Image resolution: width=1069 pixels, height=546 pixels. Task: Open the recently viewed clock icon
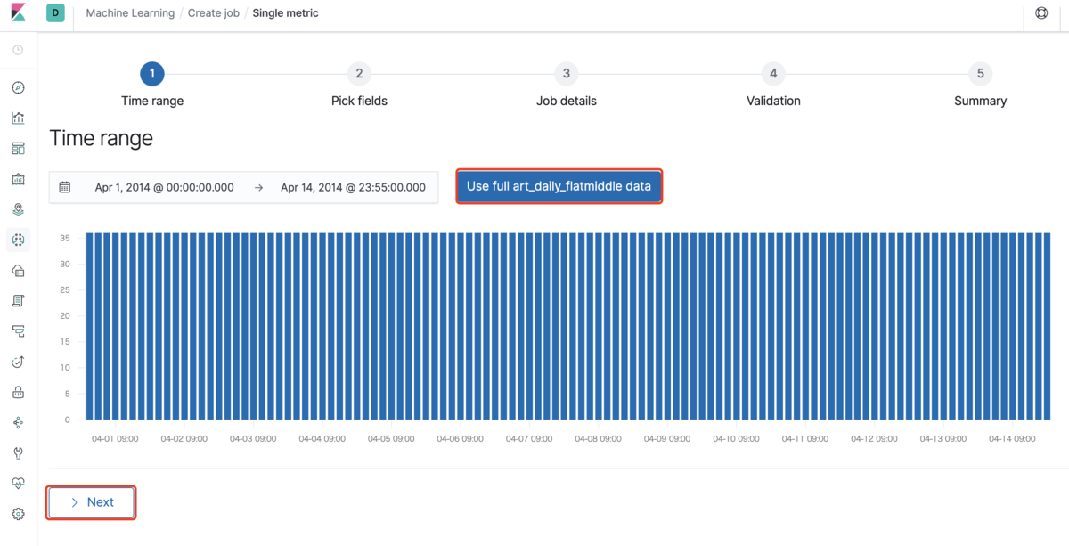(18, 50)
